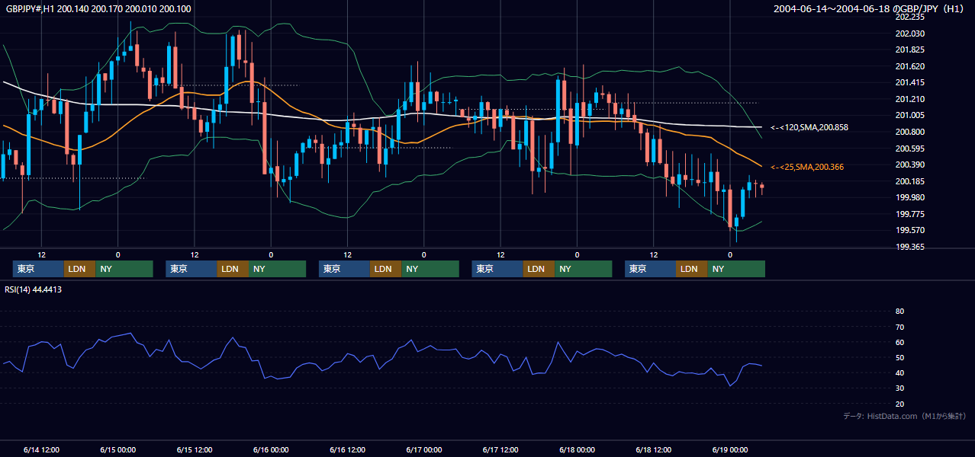Click the 6/14 12:00 date axis label
This screenshot has width=975, height=457.
(x=42, y=450)
